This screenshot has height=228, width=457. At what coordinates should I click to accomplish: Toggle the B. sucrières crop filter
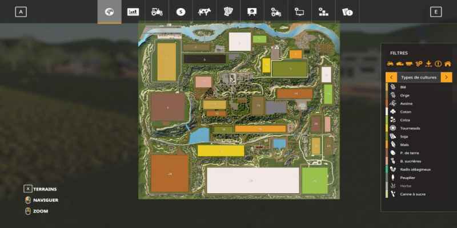[419, 161]
